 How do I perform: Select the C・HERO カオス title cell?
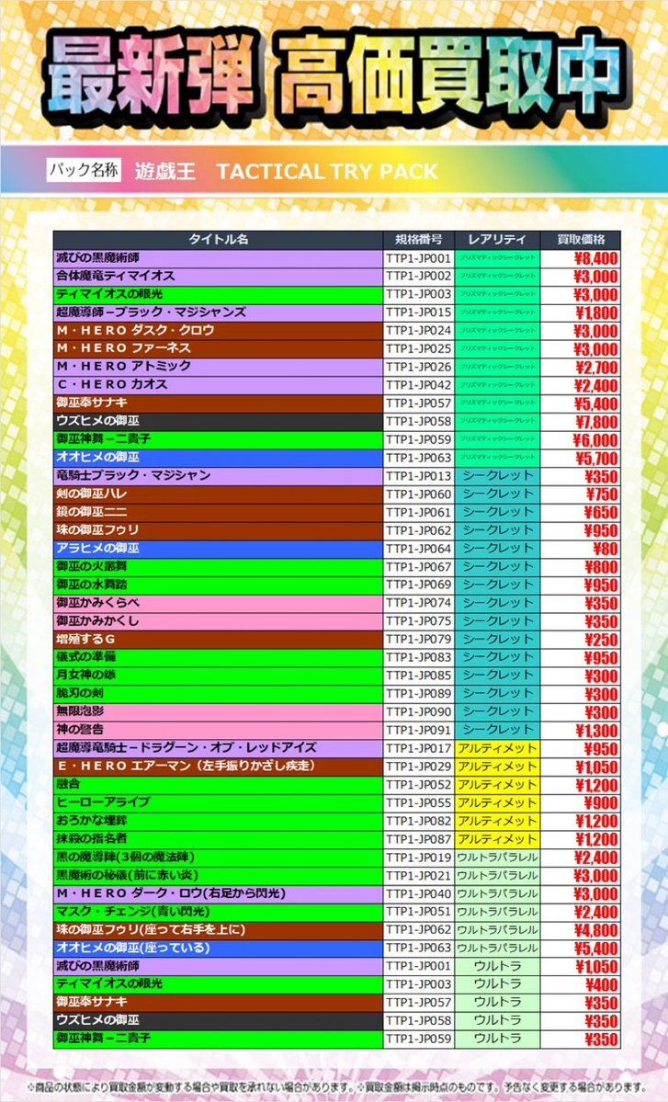pyautogui.click(x=218, y=385)
